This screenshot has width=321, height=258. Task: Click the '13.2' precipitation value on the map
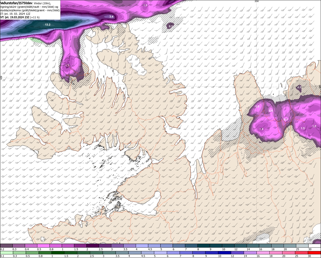(48, 25)
